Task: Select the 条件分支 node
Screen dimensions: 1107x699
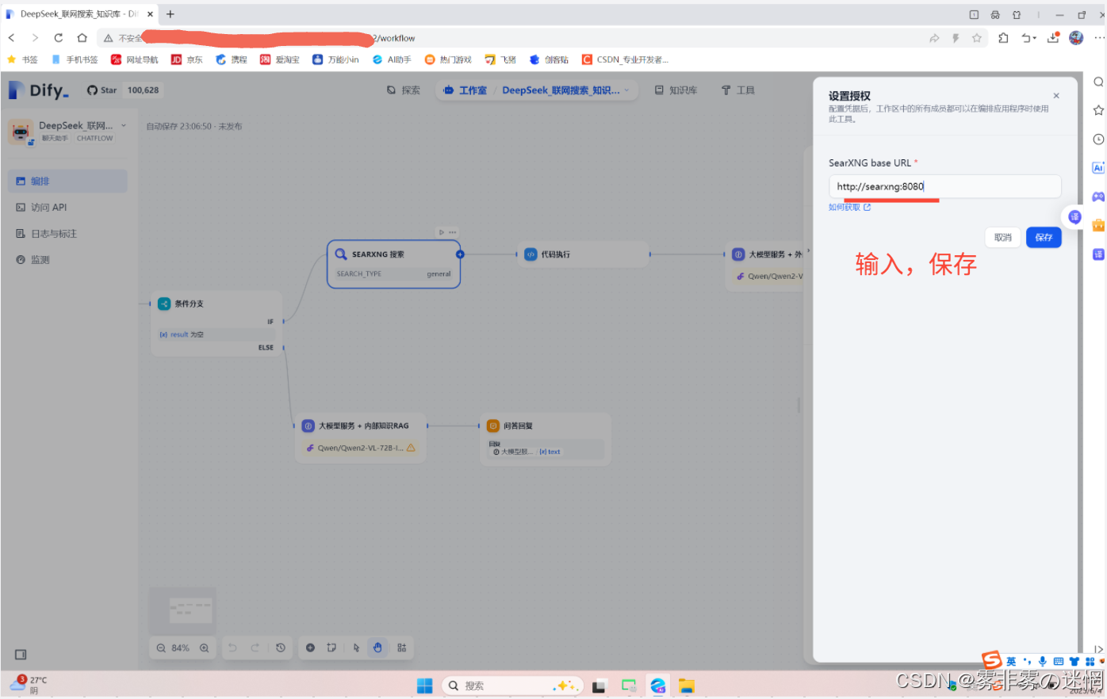Action: coord(216,325)
